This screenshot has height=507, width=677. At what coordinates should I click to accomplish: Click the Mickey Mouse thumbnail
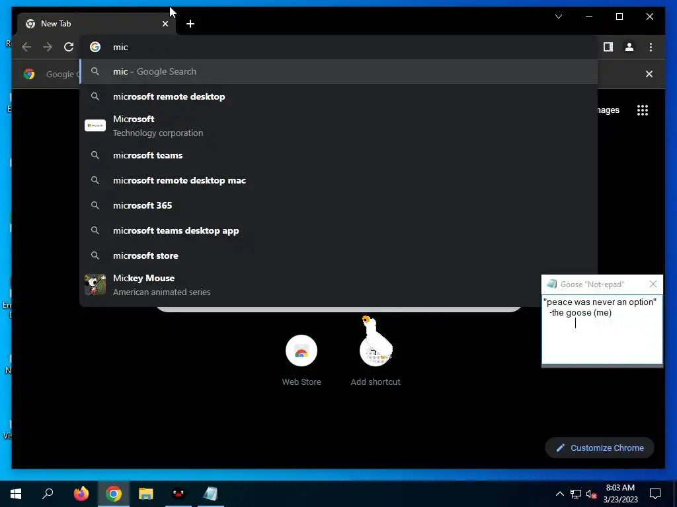95,285
